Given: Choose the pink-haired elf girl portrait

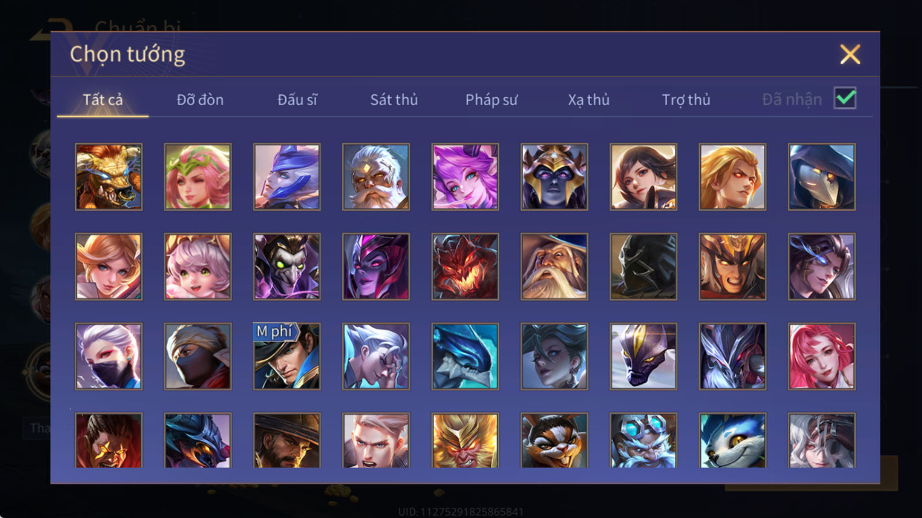Looking at the screenshot, I should pos(198,177).
